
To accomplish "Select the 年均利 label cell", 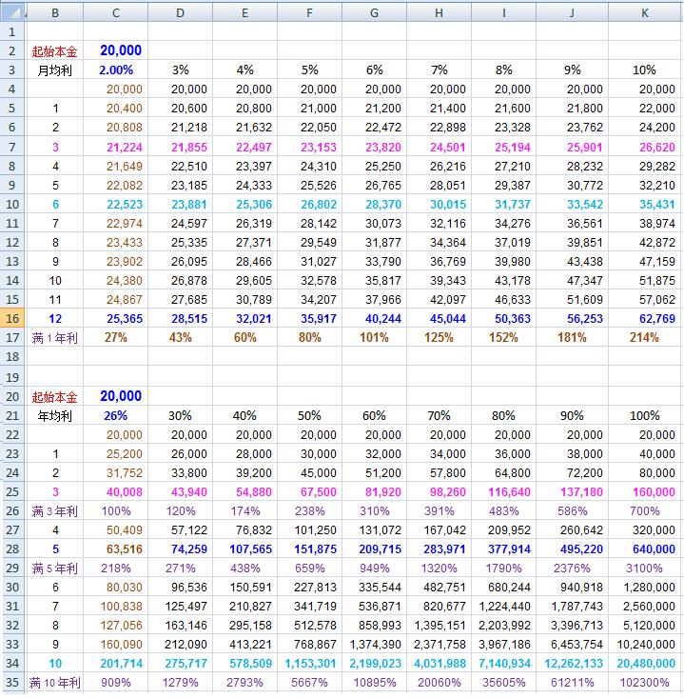I will click(x=54, y=415).
